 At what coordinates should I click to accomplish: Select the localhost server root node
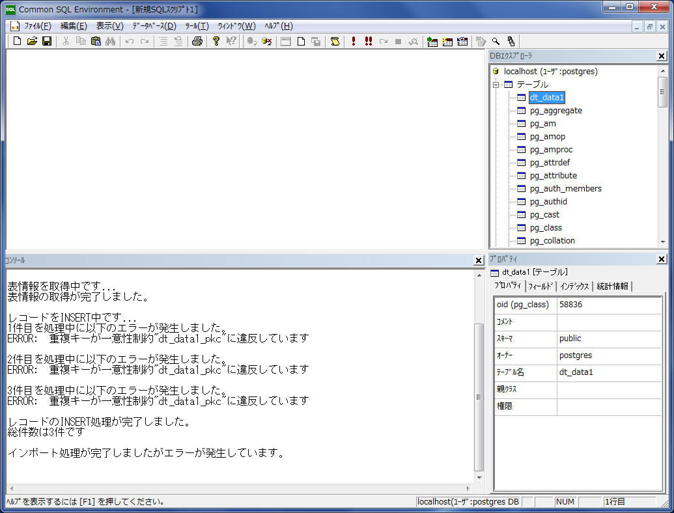551,72
